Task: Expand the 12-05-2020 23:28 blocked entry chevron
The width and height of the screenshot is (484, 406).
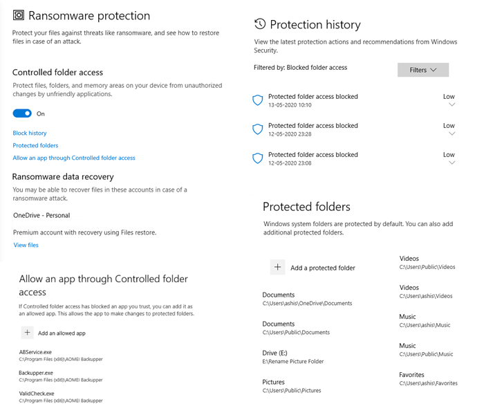Action: point(452,134)
